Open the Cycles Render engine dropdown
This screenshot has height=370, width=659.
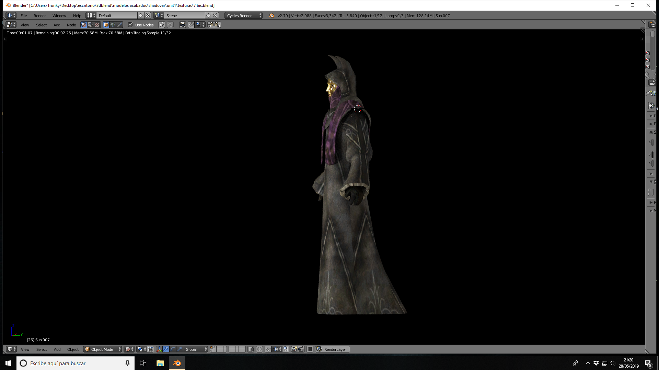coord(244,15)
